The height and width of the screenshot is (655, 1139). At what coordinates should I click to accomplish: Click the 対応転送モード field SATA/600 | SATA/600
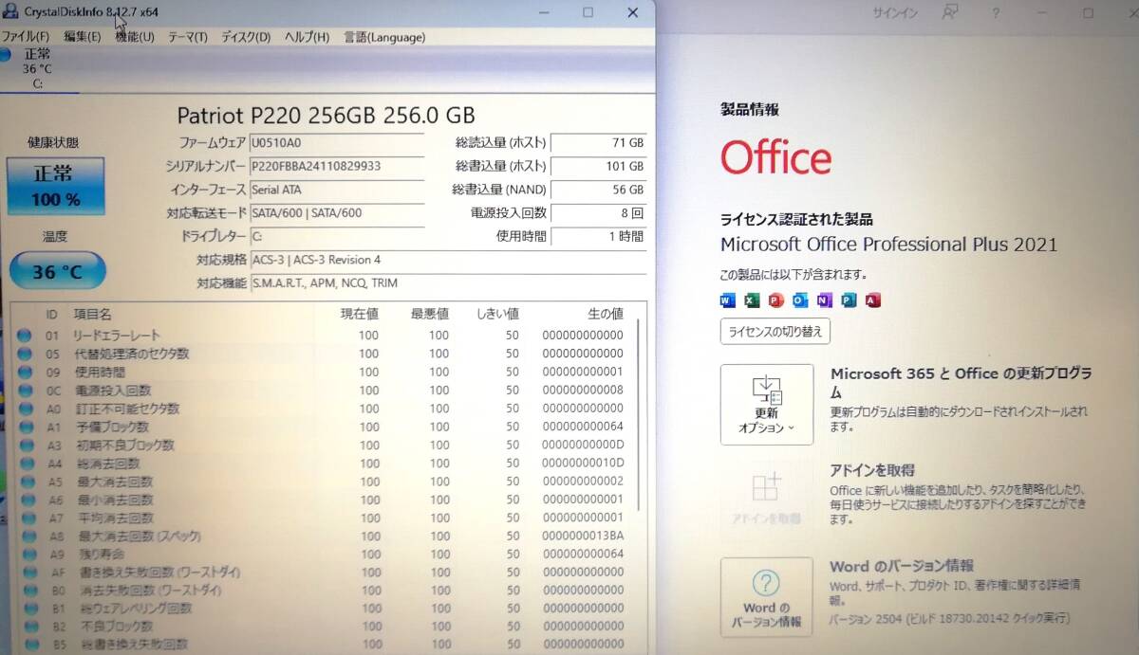click(336, 213)
